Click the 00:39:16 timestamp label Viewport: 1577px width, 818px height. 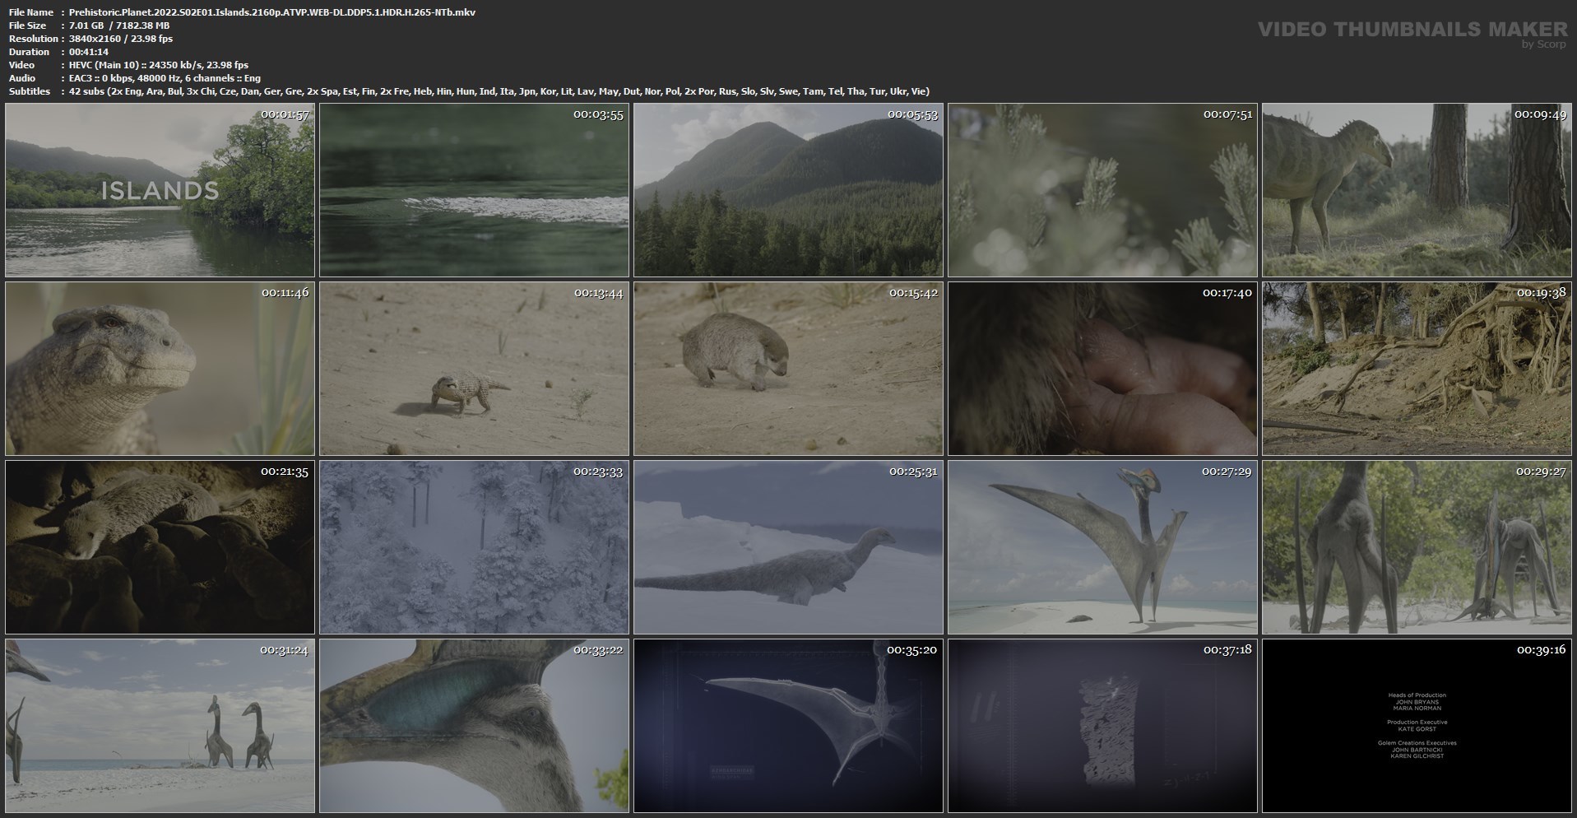[1542, 650]
